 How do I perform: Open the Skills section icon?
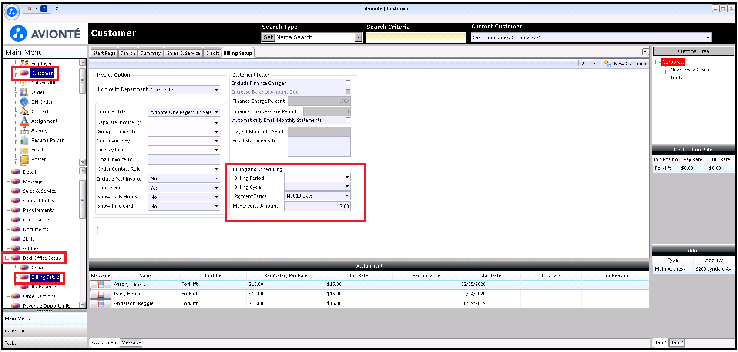click(16, 239)
